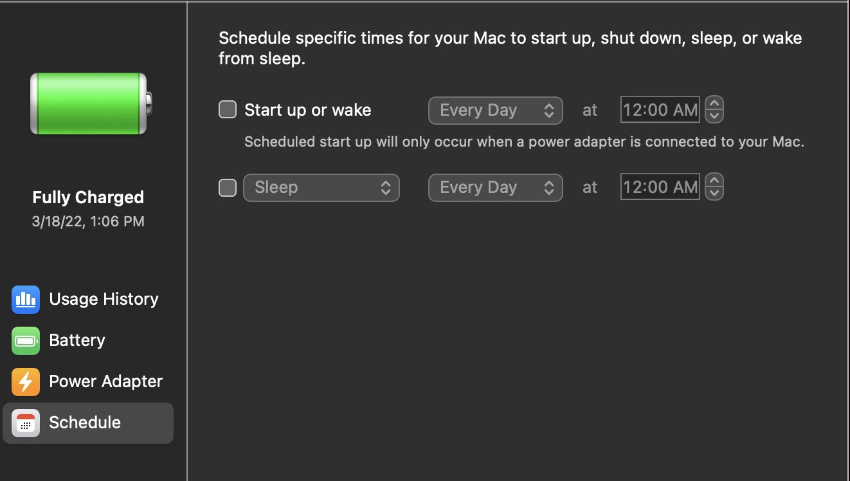Click the start up 12:00 AM time field
Viewport: 850px width, 481px height.
coord(660,110)
